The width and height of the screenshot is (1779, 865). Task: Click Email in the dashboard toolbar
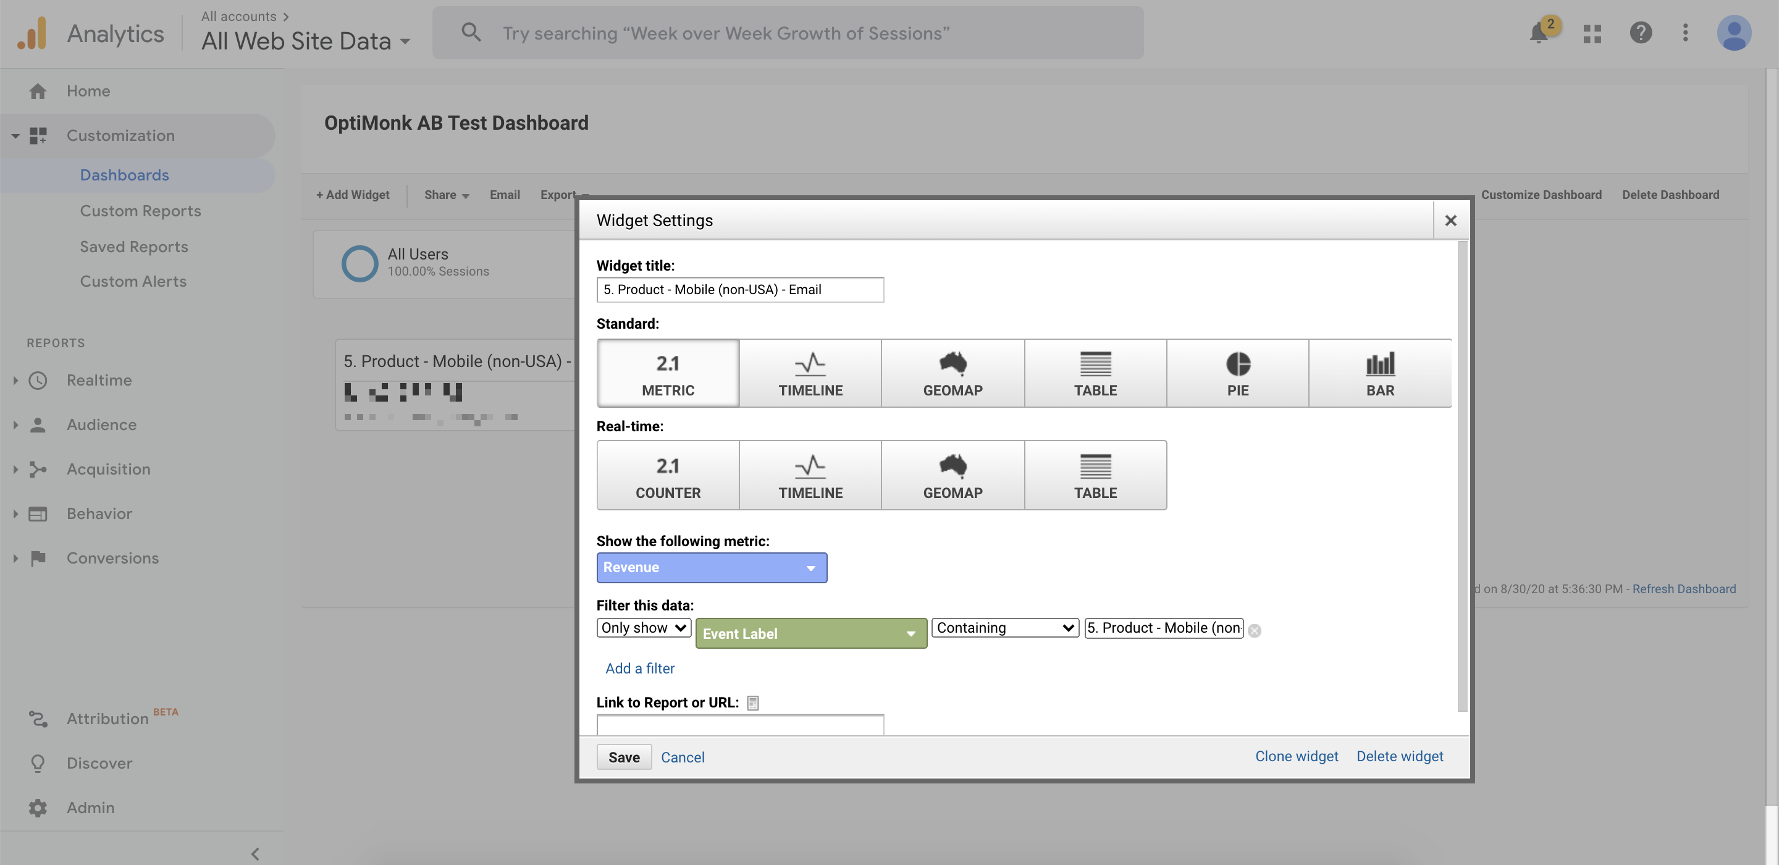505,195
